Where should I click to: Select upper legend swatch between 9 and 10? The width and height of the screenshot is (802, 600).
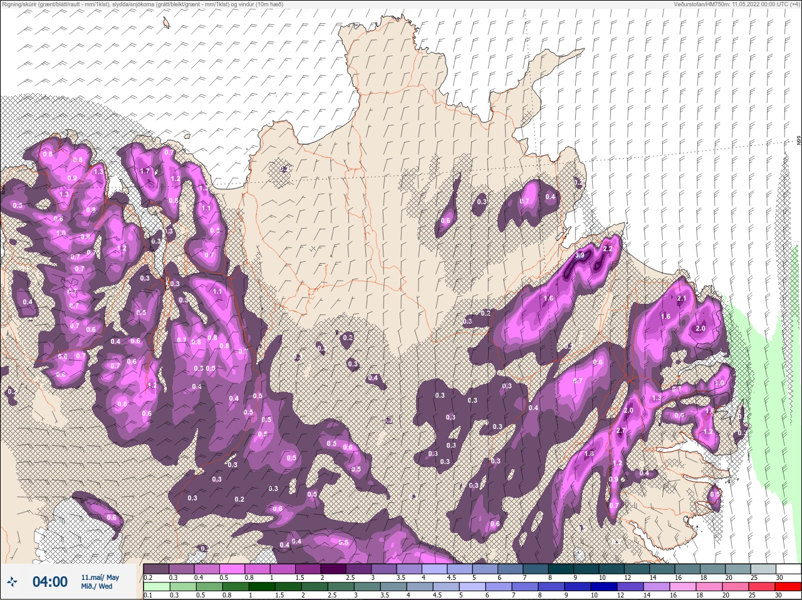pyautogui.click(x=588, y=569)
